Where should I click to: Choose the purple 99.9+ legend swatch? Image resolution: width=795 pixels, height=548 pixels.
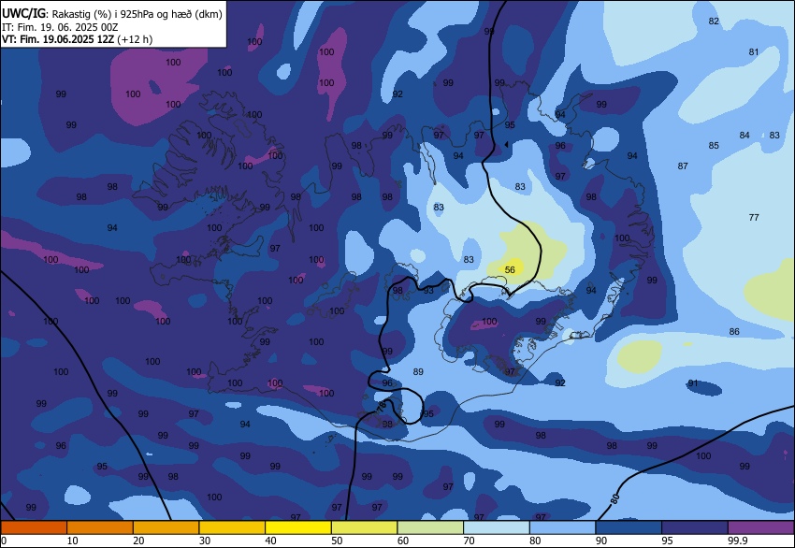[x=761, y=527]
